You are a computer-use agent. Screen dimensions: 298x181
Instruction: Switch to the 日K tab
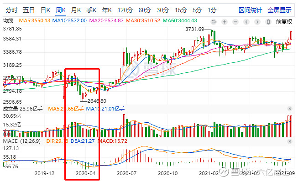46,10
